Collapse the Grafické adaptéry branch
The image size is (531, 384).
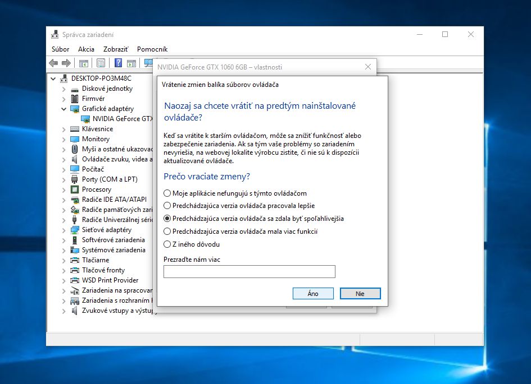[x=63, y=109]
